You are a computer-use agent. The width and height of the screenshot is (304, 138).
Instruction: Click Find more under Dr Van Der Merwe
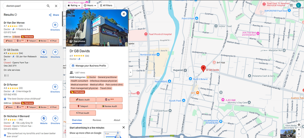click(28, 37)
